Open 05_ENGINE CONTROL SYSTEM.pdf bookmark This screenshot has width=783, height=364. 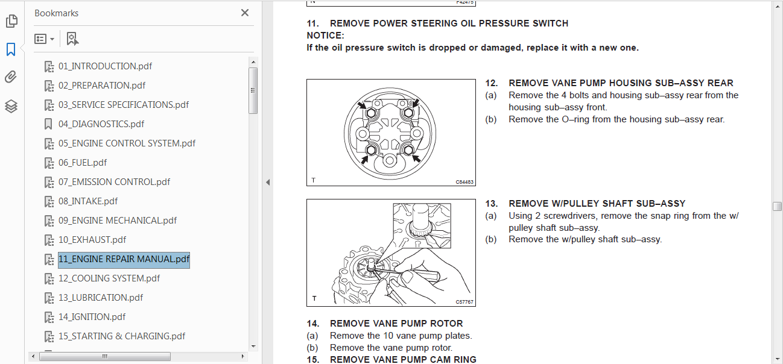pos(127,143)
